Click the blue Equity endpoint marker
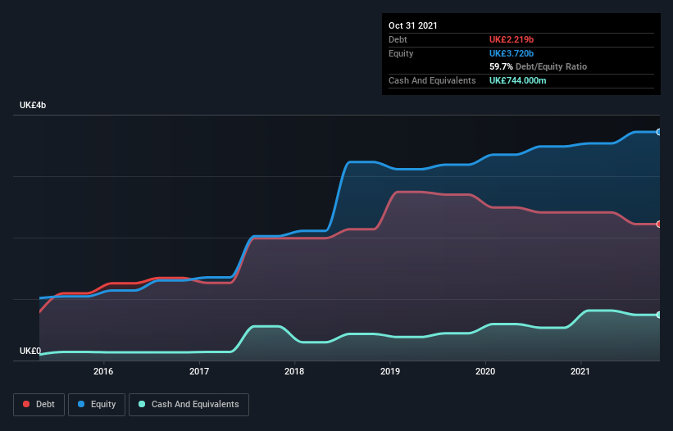The height and width of the screenshot is (431, 673). click(659, 132)
